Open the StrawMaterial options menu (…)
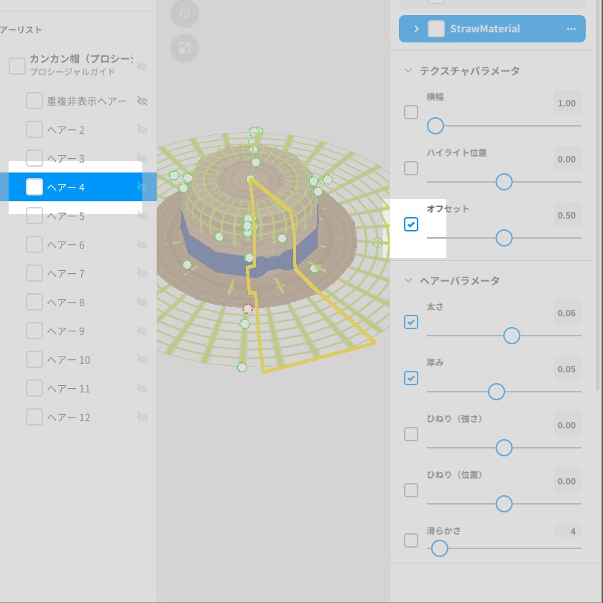Image resolution: width=603 pixels, height=603 pixels. point(571,29)
